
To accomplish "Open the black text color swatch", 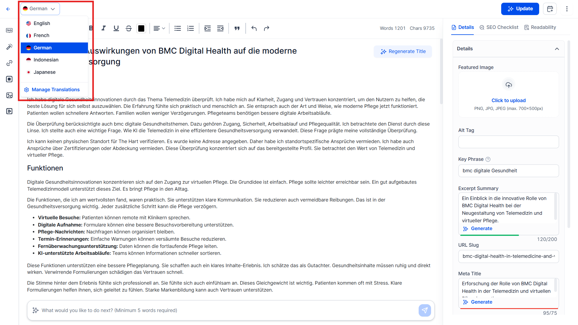I will pyautogui.click(x=141, y=28).
